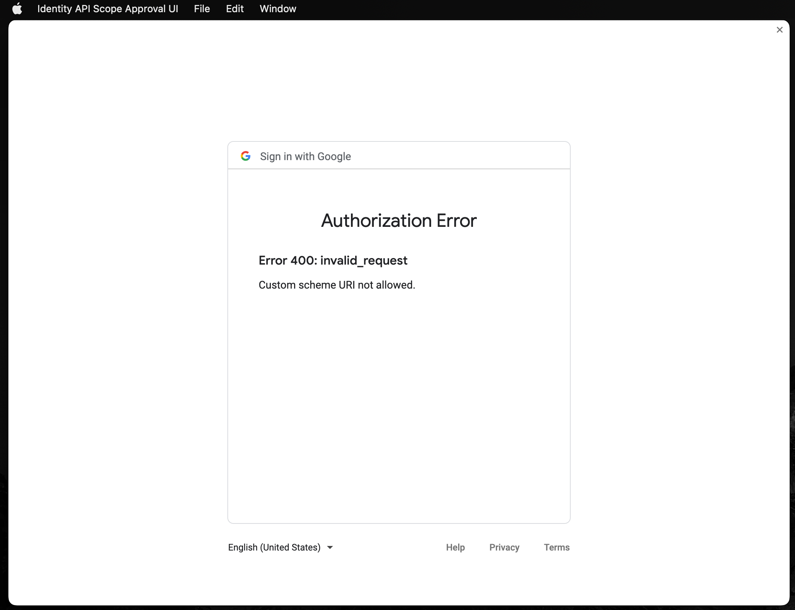Viewport: 795px width, 610px height.
Task: Click the Error 400: invalid_request message
Action: pyautogui.click(x=333, y=260)
